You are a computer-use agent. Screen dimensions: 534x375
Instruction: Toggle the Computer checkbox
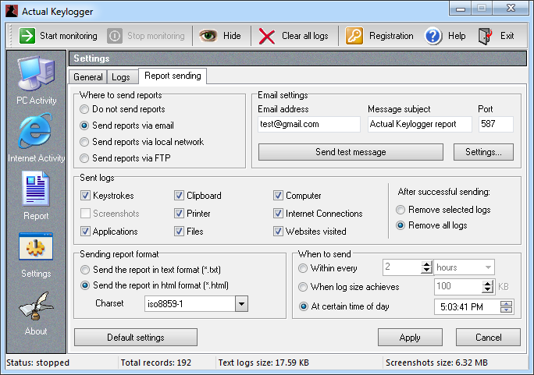pyautogui.click(x=278, y=196)
